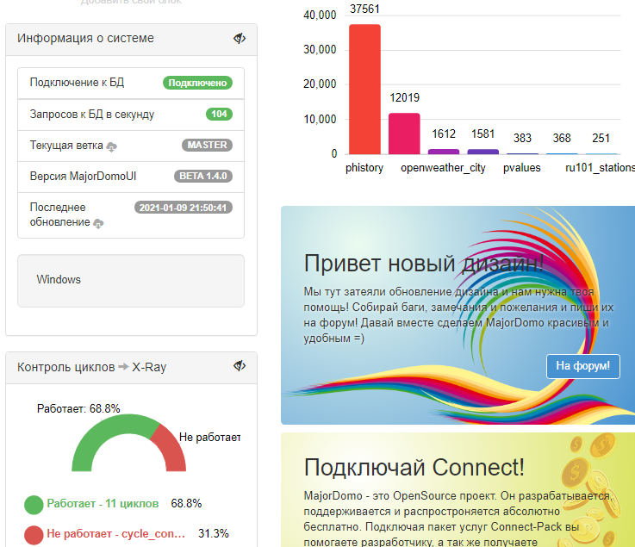The width and height of the screenshot is (635, 547).
Task: Click the purple 1612 bar in chart
Action: click(x=444, y=152)
